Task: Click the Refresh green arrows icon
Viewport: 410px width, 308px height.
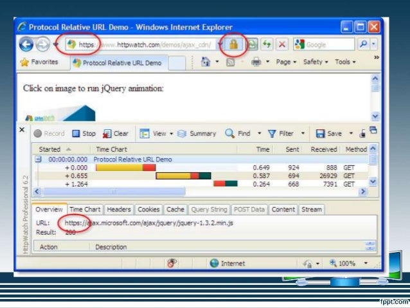Action: pos(267,44)
